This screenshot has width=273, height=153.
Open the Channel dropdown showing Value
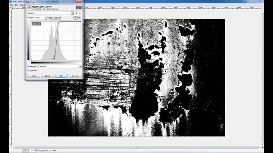[x=41, y=18]
